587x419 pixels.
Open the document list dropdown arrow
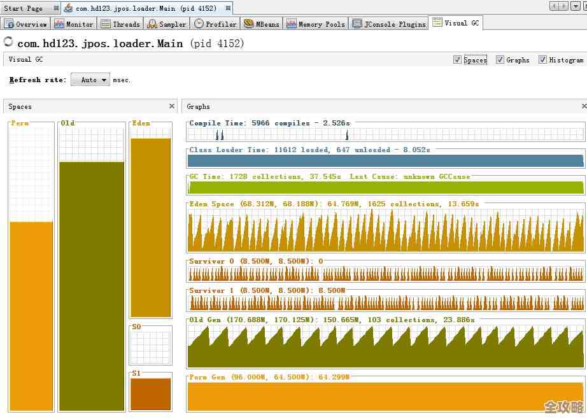click(x=577, y=6)
